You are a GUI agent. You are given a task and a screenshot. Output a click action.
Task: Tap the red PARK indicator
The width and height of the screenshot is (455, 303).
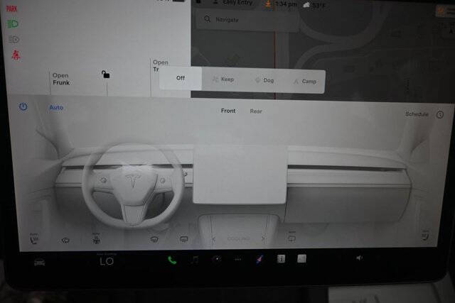[x=12, y=9]
